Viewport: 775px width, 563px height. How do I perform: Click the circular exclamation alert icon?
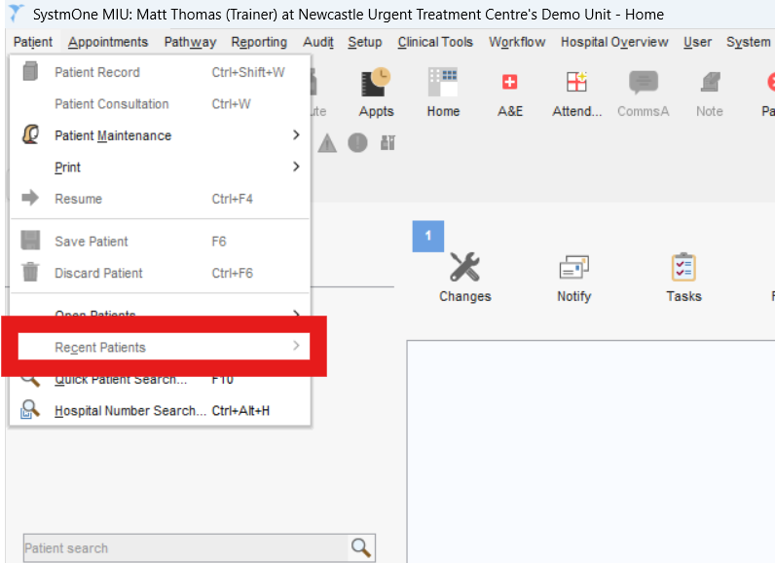(x=357, y=143)
